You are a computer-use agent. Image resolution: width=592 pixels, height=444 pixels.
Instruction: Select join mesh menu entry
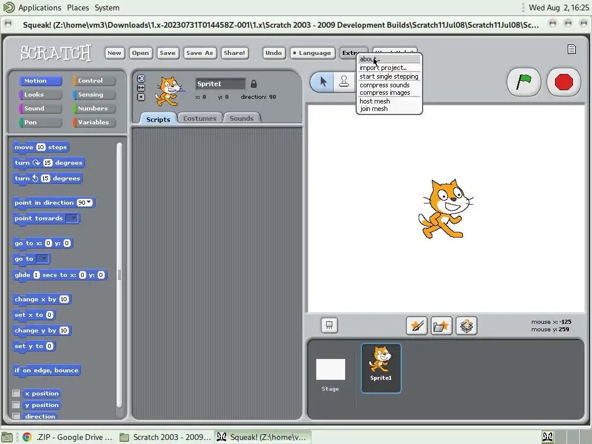(389, 109)
